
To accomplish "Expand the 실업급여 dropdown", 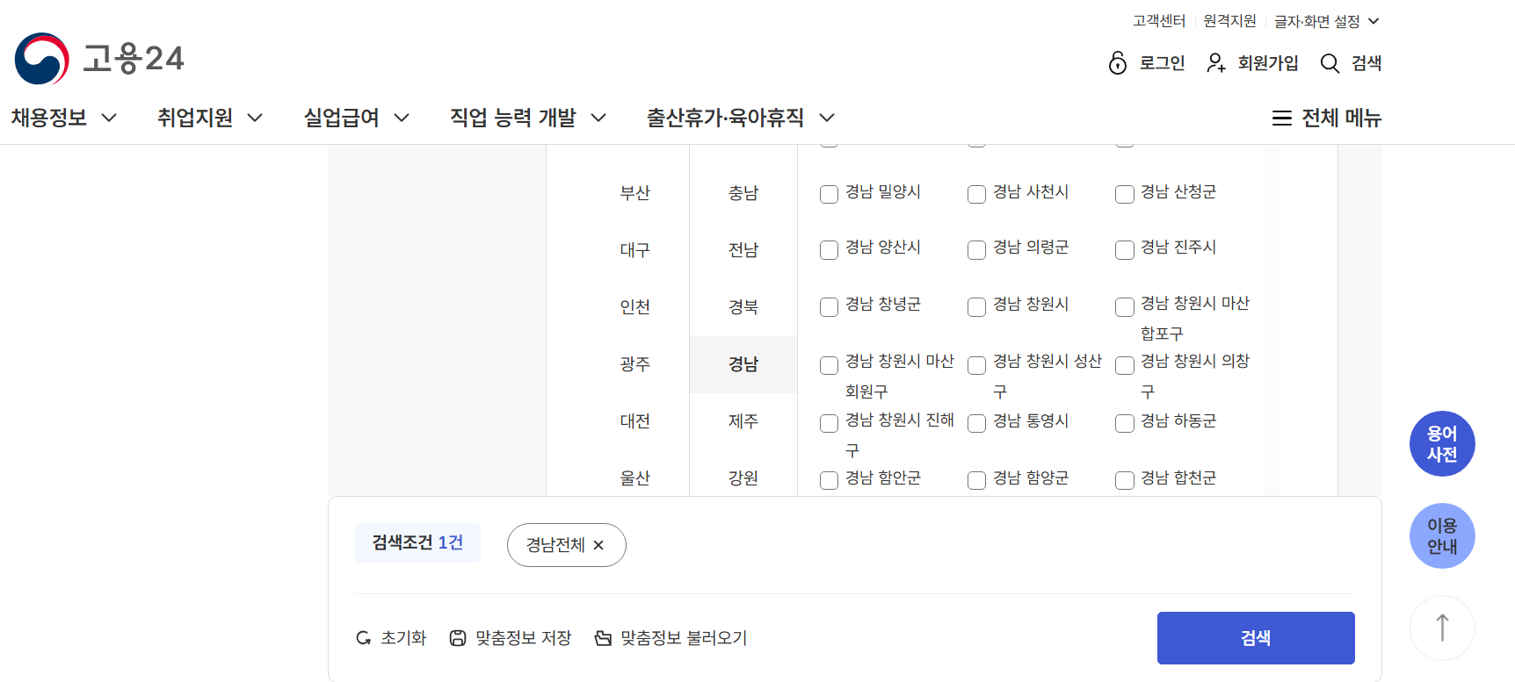I will [x=343, y=117].
